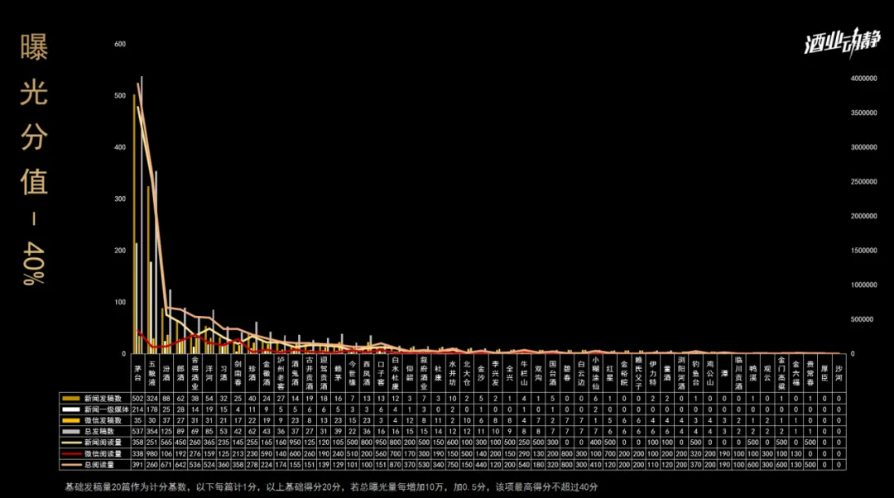This screenshot has width=894, height=498.
Task: Click the 剑南春 column header
Action: click(x=238, y=373)
